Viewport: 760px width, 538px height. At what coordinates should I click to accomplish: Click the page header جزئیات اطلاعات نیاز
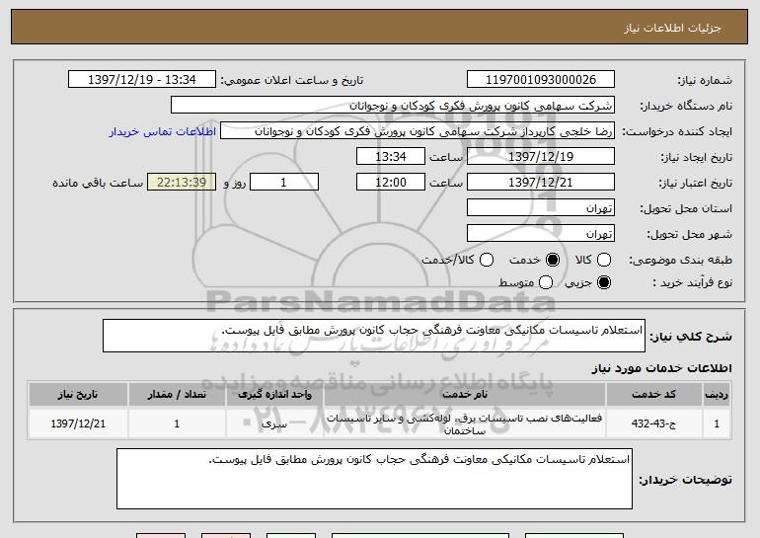tap(672, 28)
